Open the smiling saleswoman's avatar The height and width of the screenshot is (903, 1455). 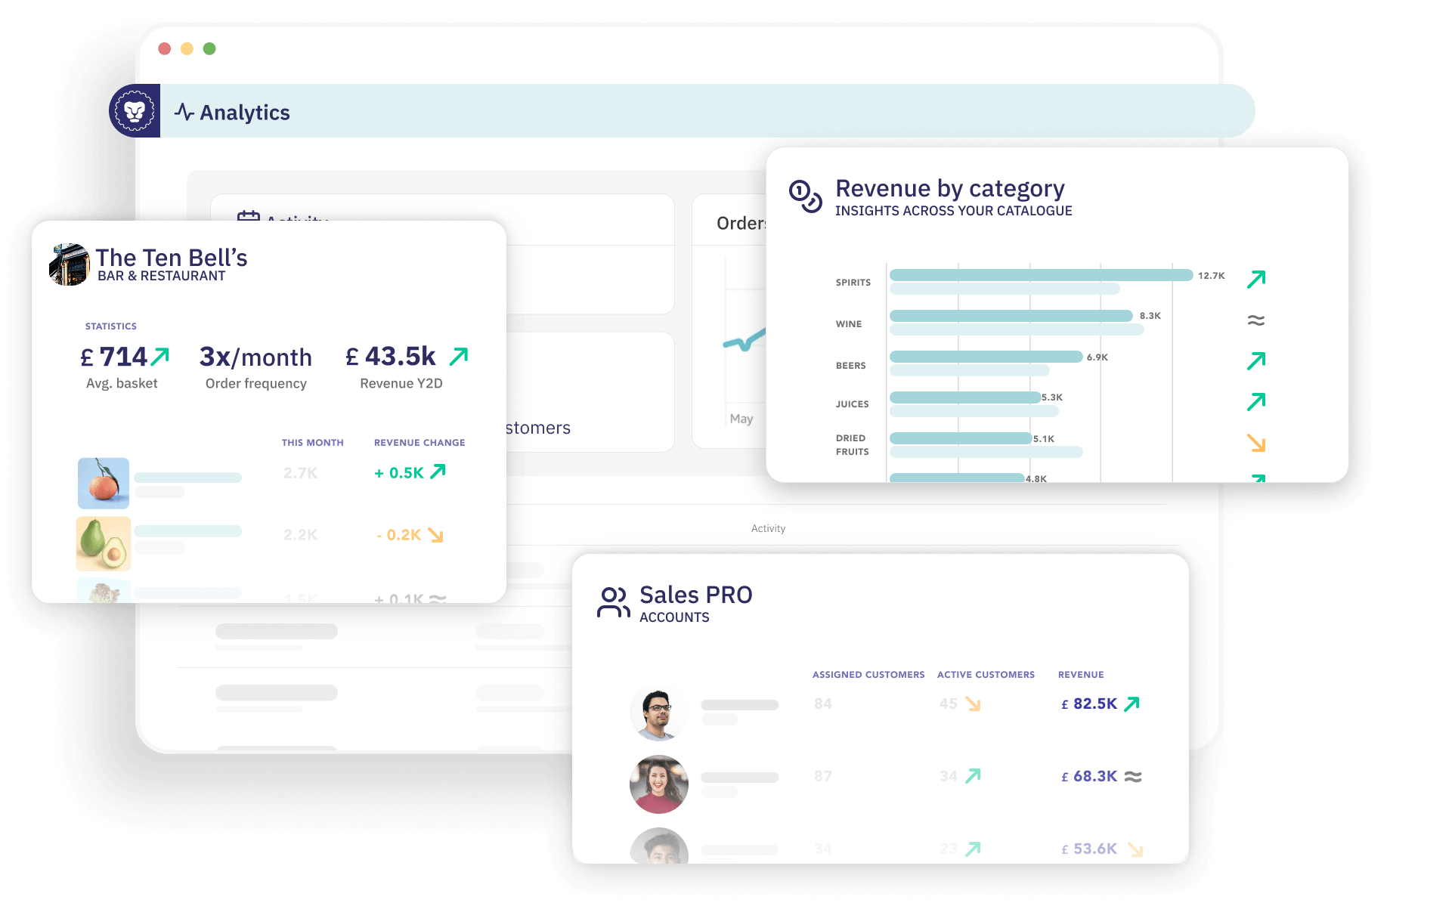(658, 784)
